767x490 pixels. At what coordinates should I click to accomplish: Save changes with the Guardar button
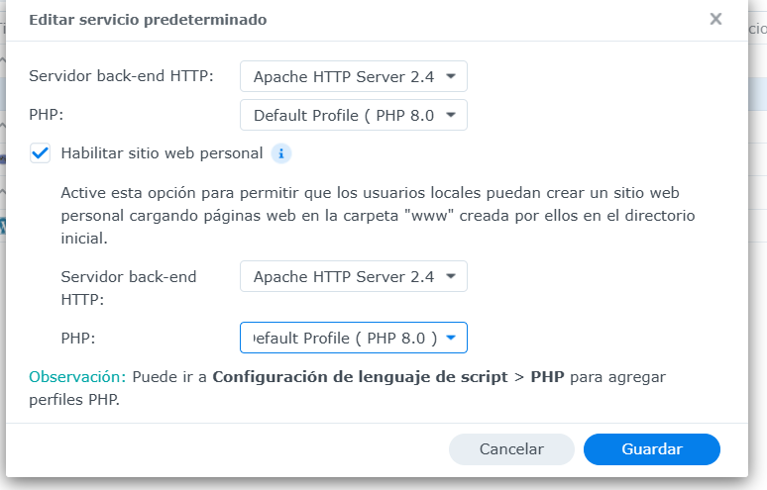coord(651,449)
